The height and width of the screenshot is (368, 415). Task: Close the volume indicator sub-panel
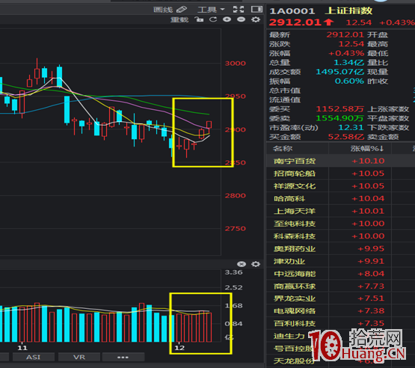click(x=242, y=264)
